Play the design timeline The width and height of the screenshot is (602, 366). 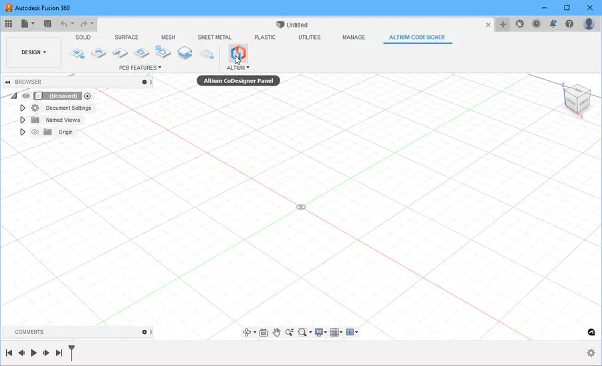[34, 353]
